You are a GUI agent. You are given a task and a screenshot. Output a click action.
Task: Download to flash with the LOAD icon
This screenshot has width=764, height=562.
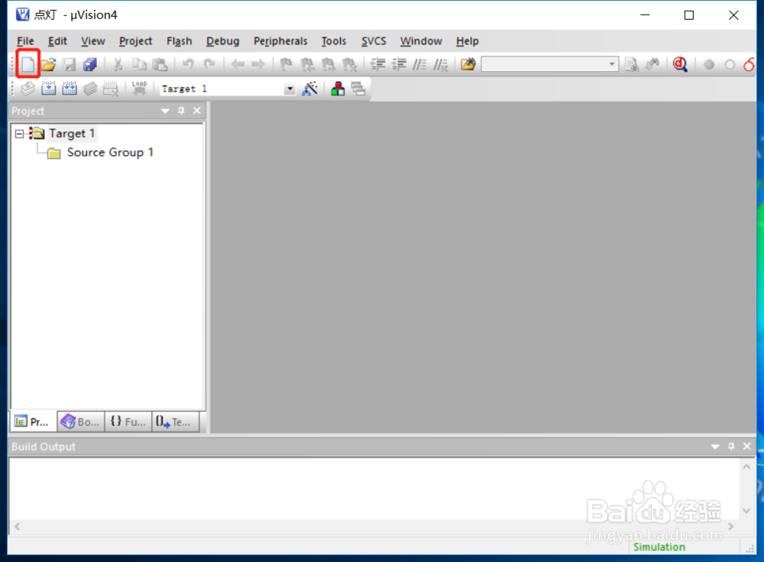click(x=139, y=89)
